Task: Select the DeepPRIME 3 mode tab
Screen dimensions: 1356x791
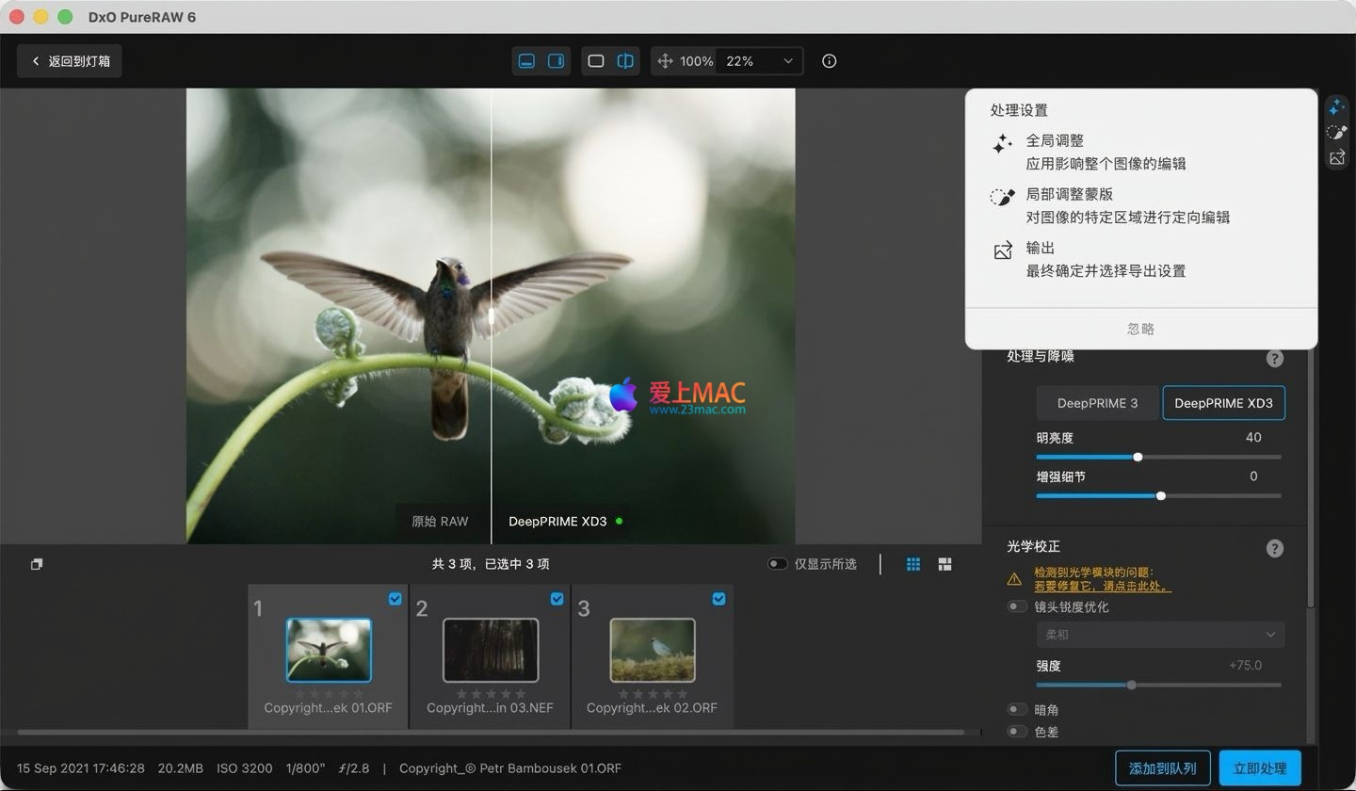Action: [1097, 403]
